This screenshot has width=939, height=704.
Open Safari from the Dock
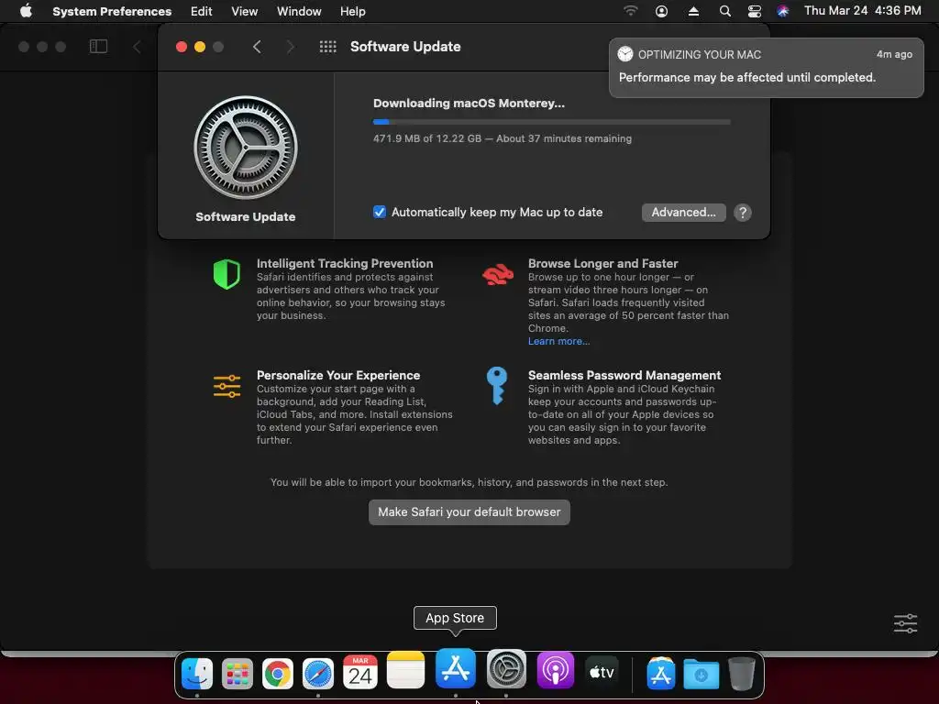pos(318,674)
